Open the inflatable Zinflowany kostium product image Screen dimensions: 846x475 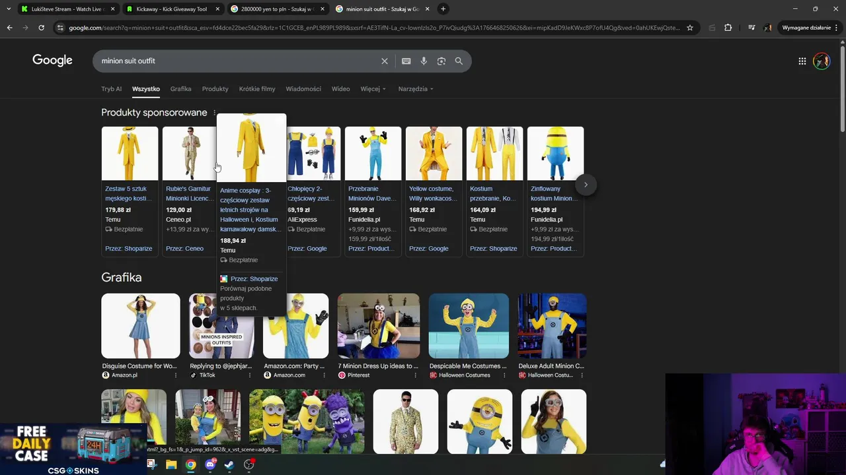point(555,153)
